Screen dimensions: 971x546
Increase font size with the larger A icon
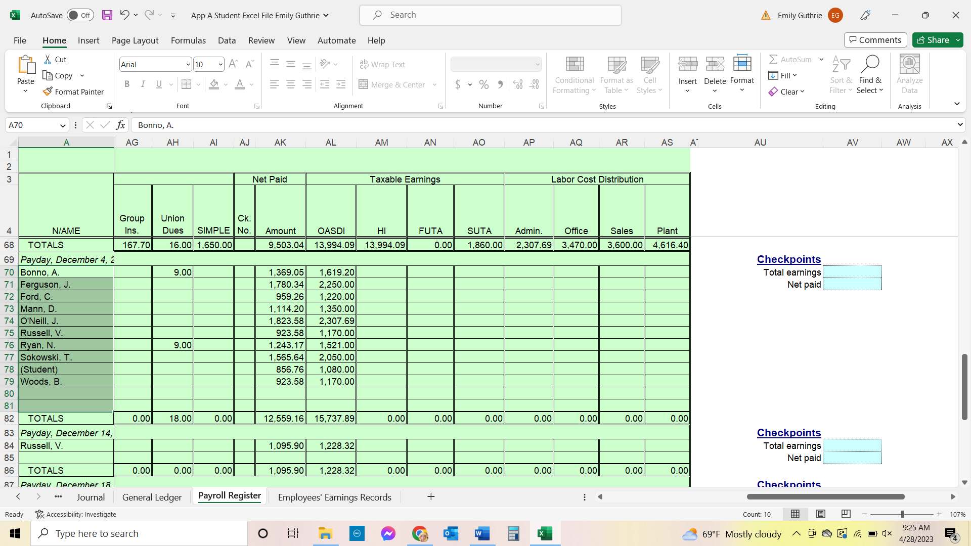(x=233, y=64)
